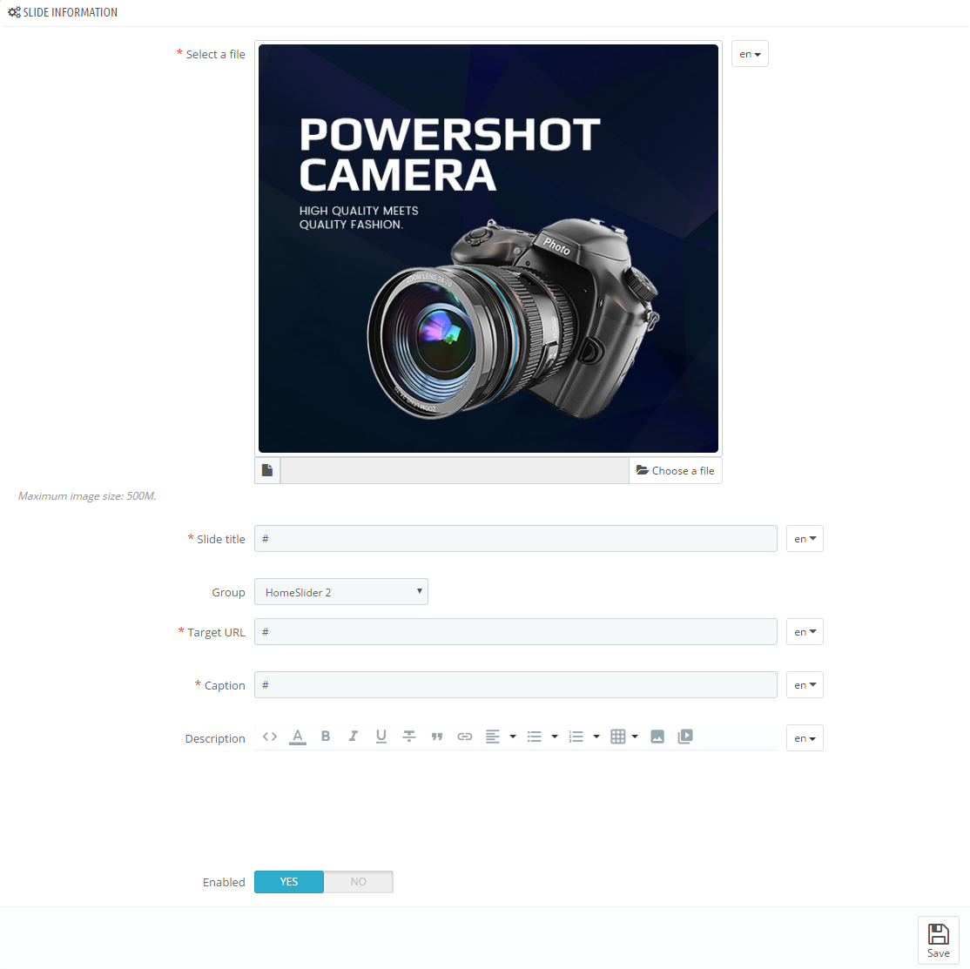Save the slide information
This screenshot has width=970, height=969.
coord(938,940)
